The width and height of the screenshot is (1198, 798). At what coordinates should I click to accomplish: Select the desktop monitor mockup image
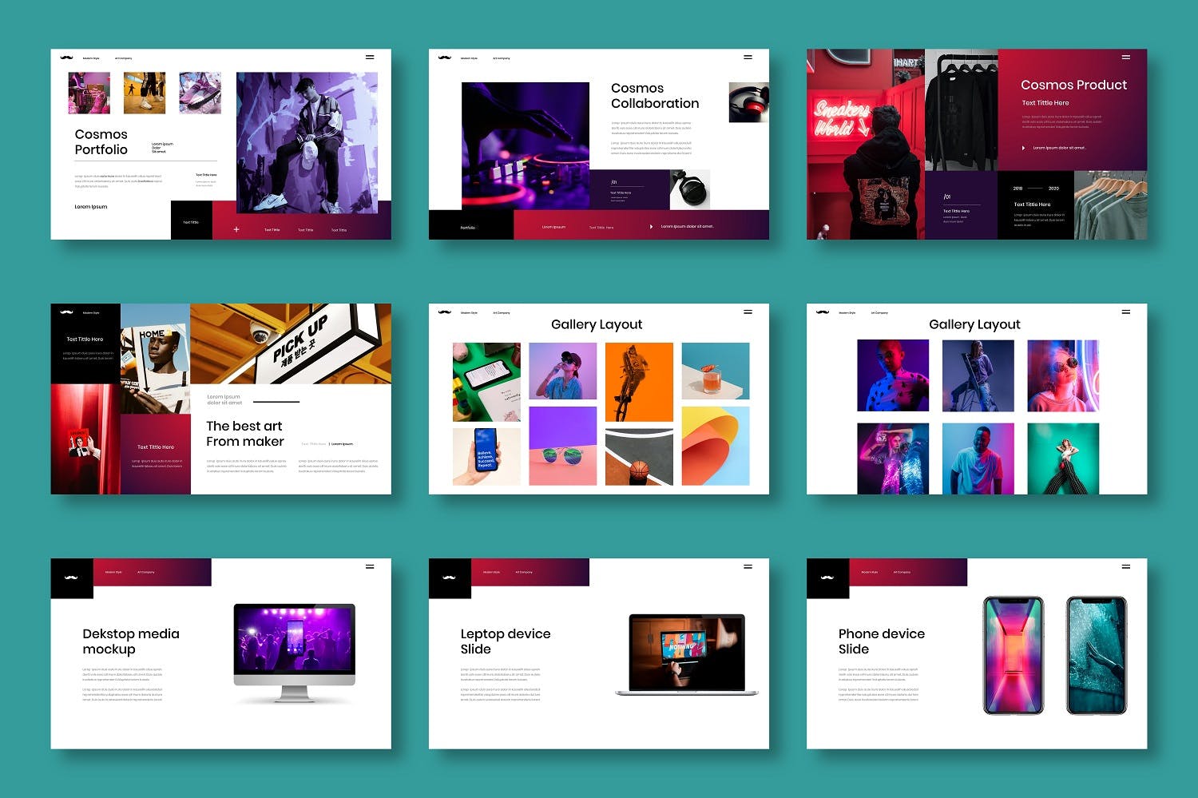(294, 652)
